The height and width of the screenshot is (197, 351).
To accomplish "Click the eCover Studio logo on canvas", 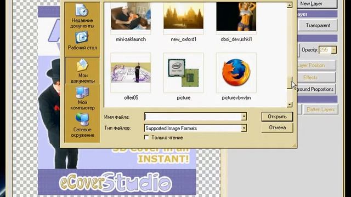I will click(x=116, y=182).
